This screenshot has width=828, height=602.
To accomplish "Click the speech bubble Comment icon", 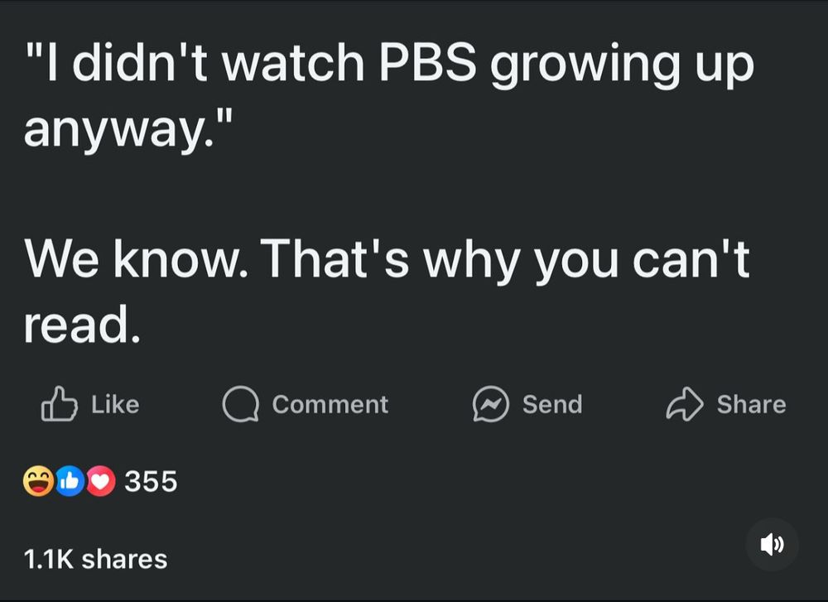I will coord(241,404).
